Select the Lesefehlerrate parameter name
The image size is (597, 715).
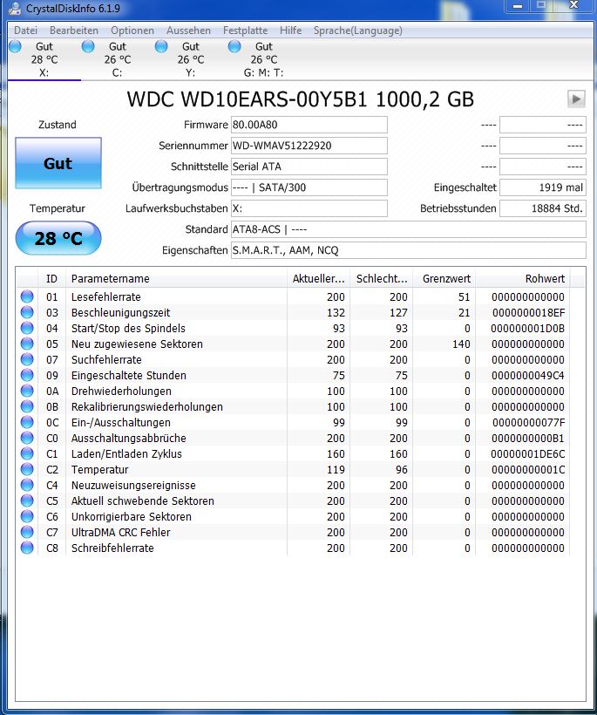coord(105,296)
